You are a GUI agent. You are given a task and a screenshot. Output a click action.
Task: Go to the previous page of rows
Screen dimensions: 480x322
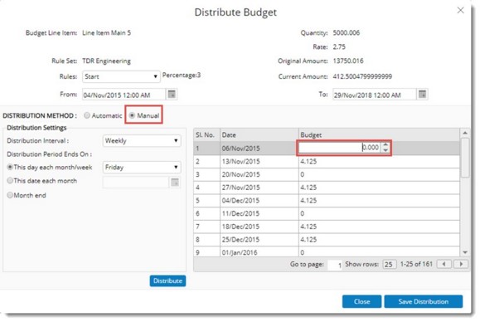coord(444,264)
